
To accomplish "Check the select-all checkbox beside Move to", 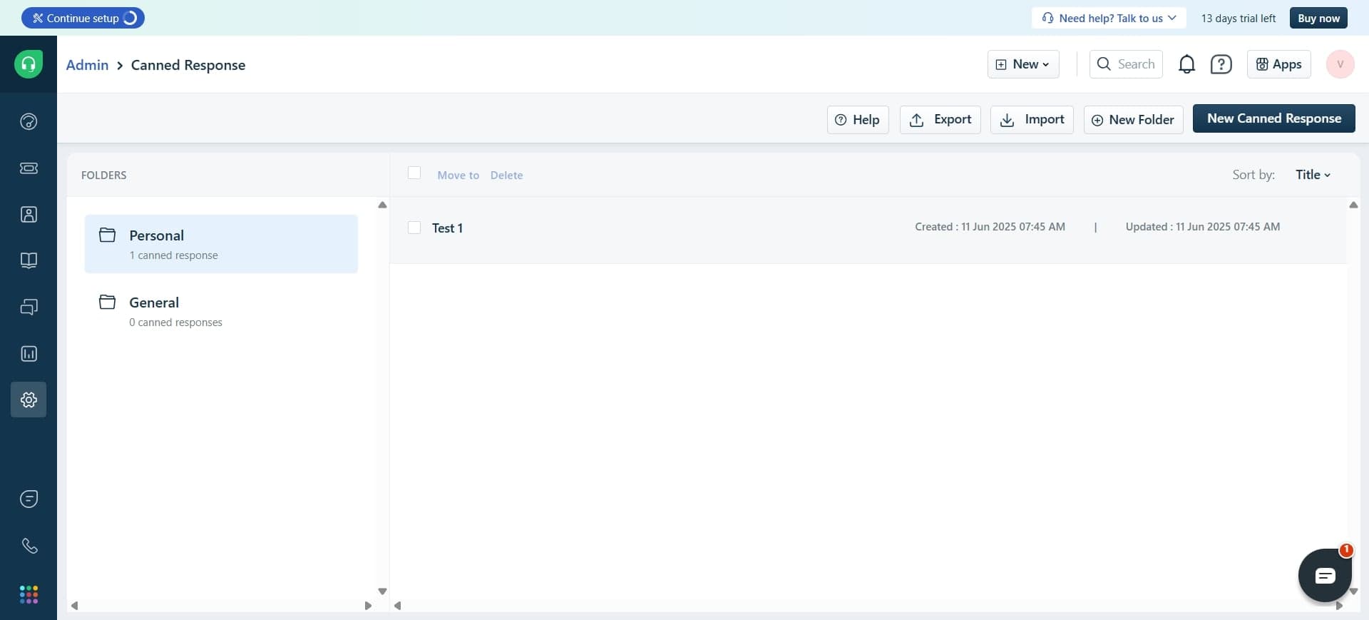I will point(414,173).
